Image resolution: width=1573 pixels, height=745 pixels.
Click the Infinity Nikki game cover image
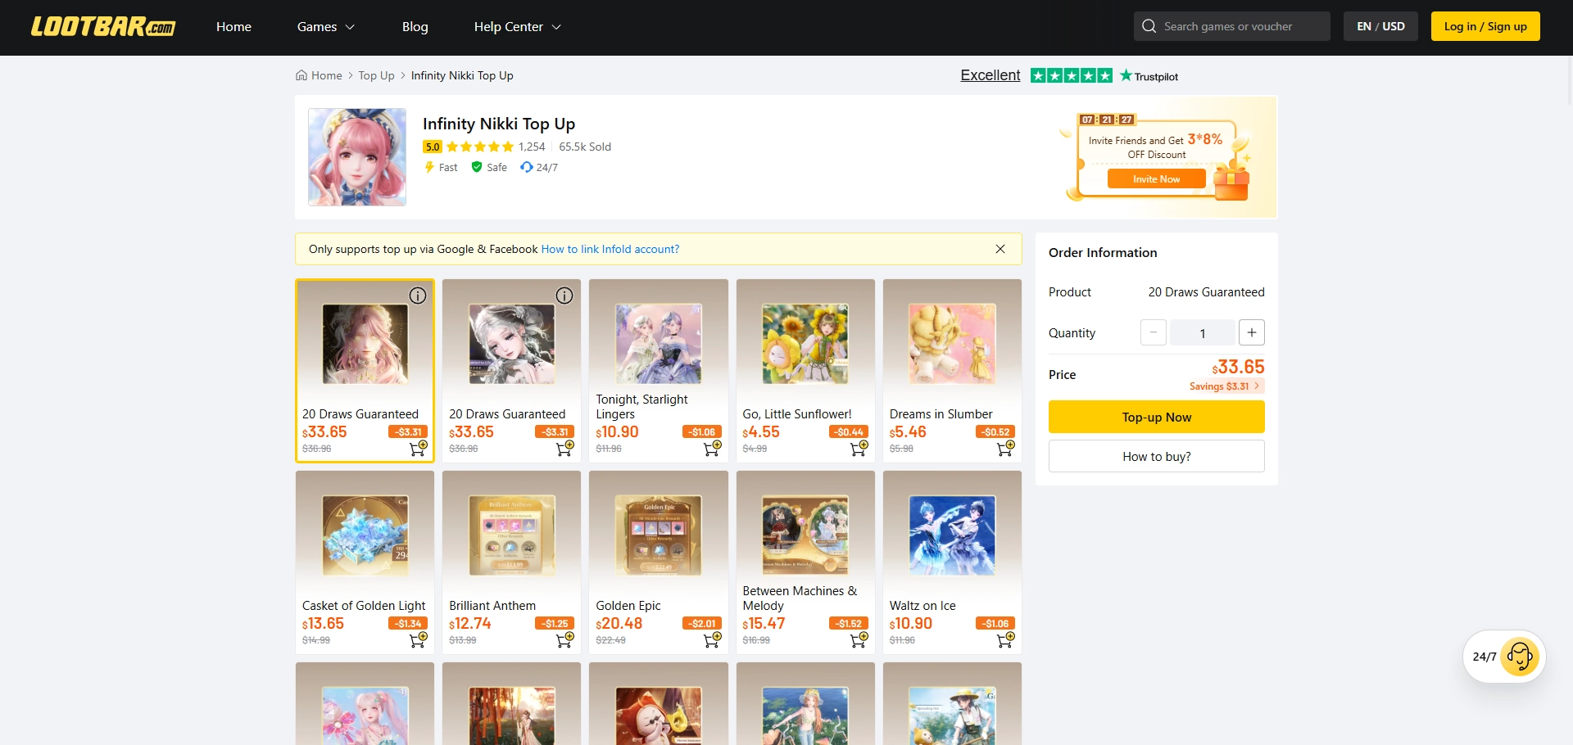pos(357,157)
